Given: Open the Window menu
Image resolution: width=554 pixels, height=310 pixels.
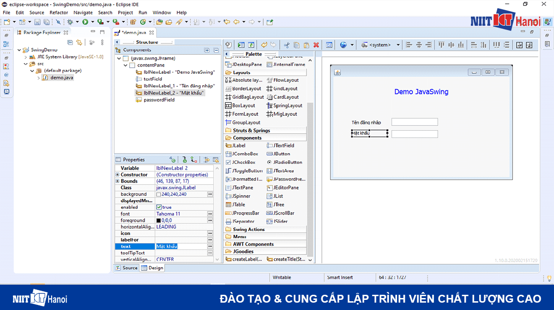Looking at the screenshot, I should click(162, 12).
